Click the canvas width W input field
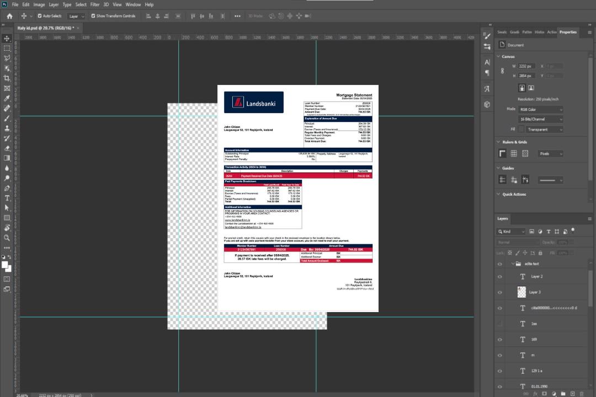This screenshot has width=596, height=397. click(x=527, y=66)
